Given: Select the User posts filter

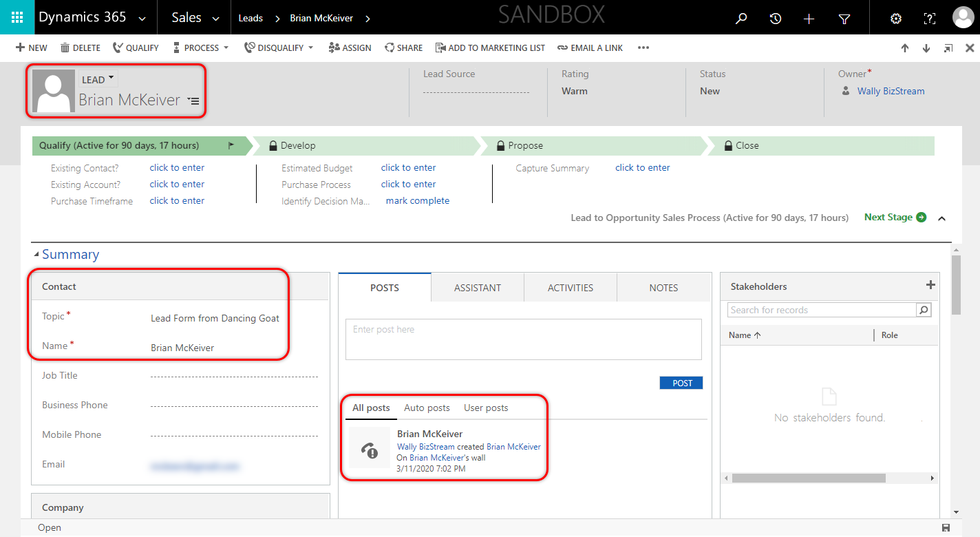Looking at the screenshot, I should (486, 408).
